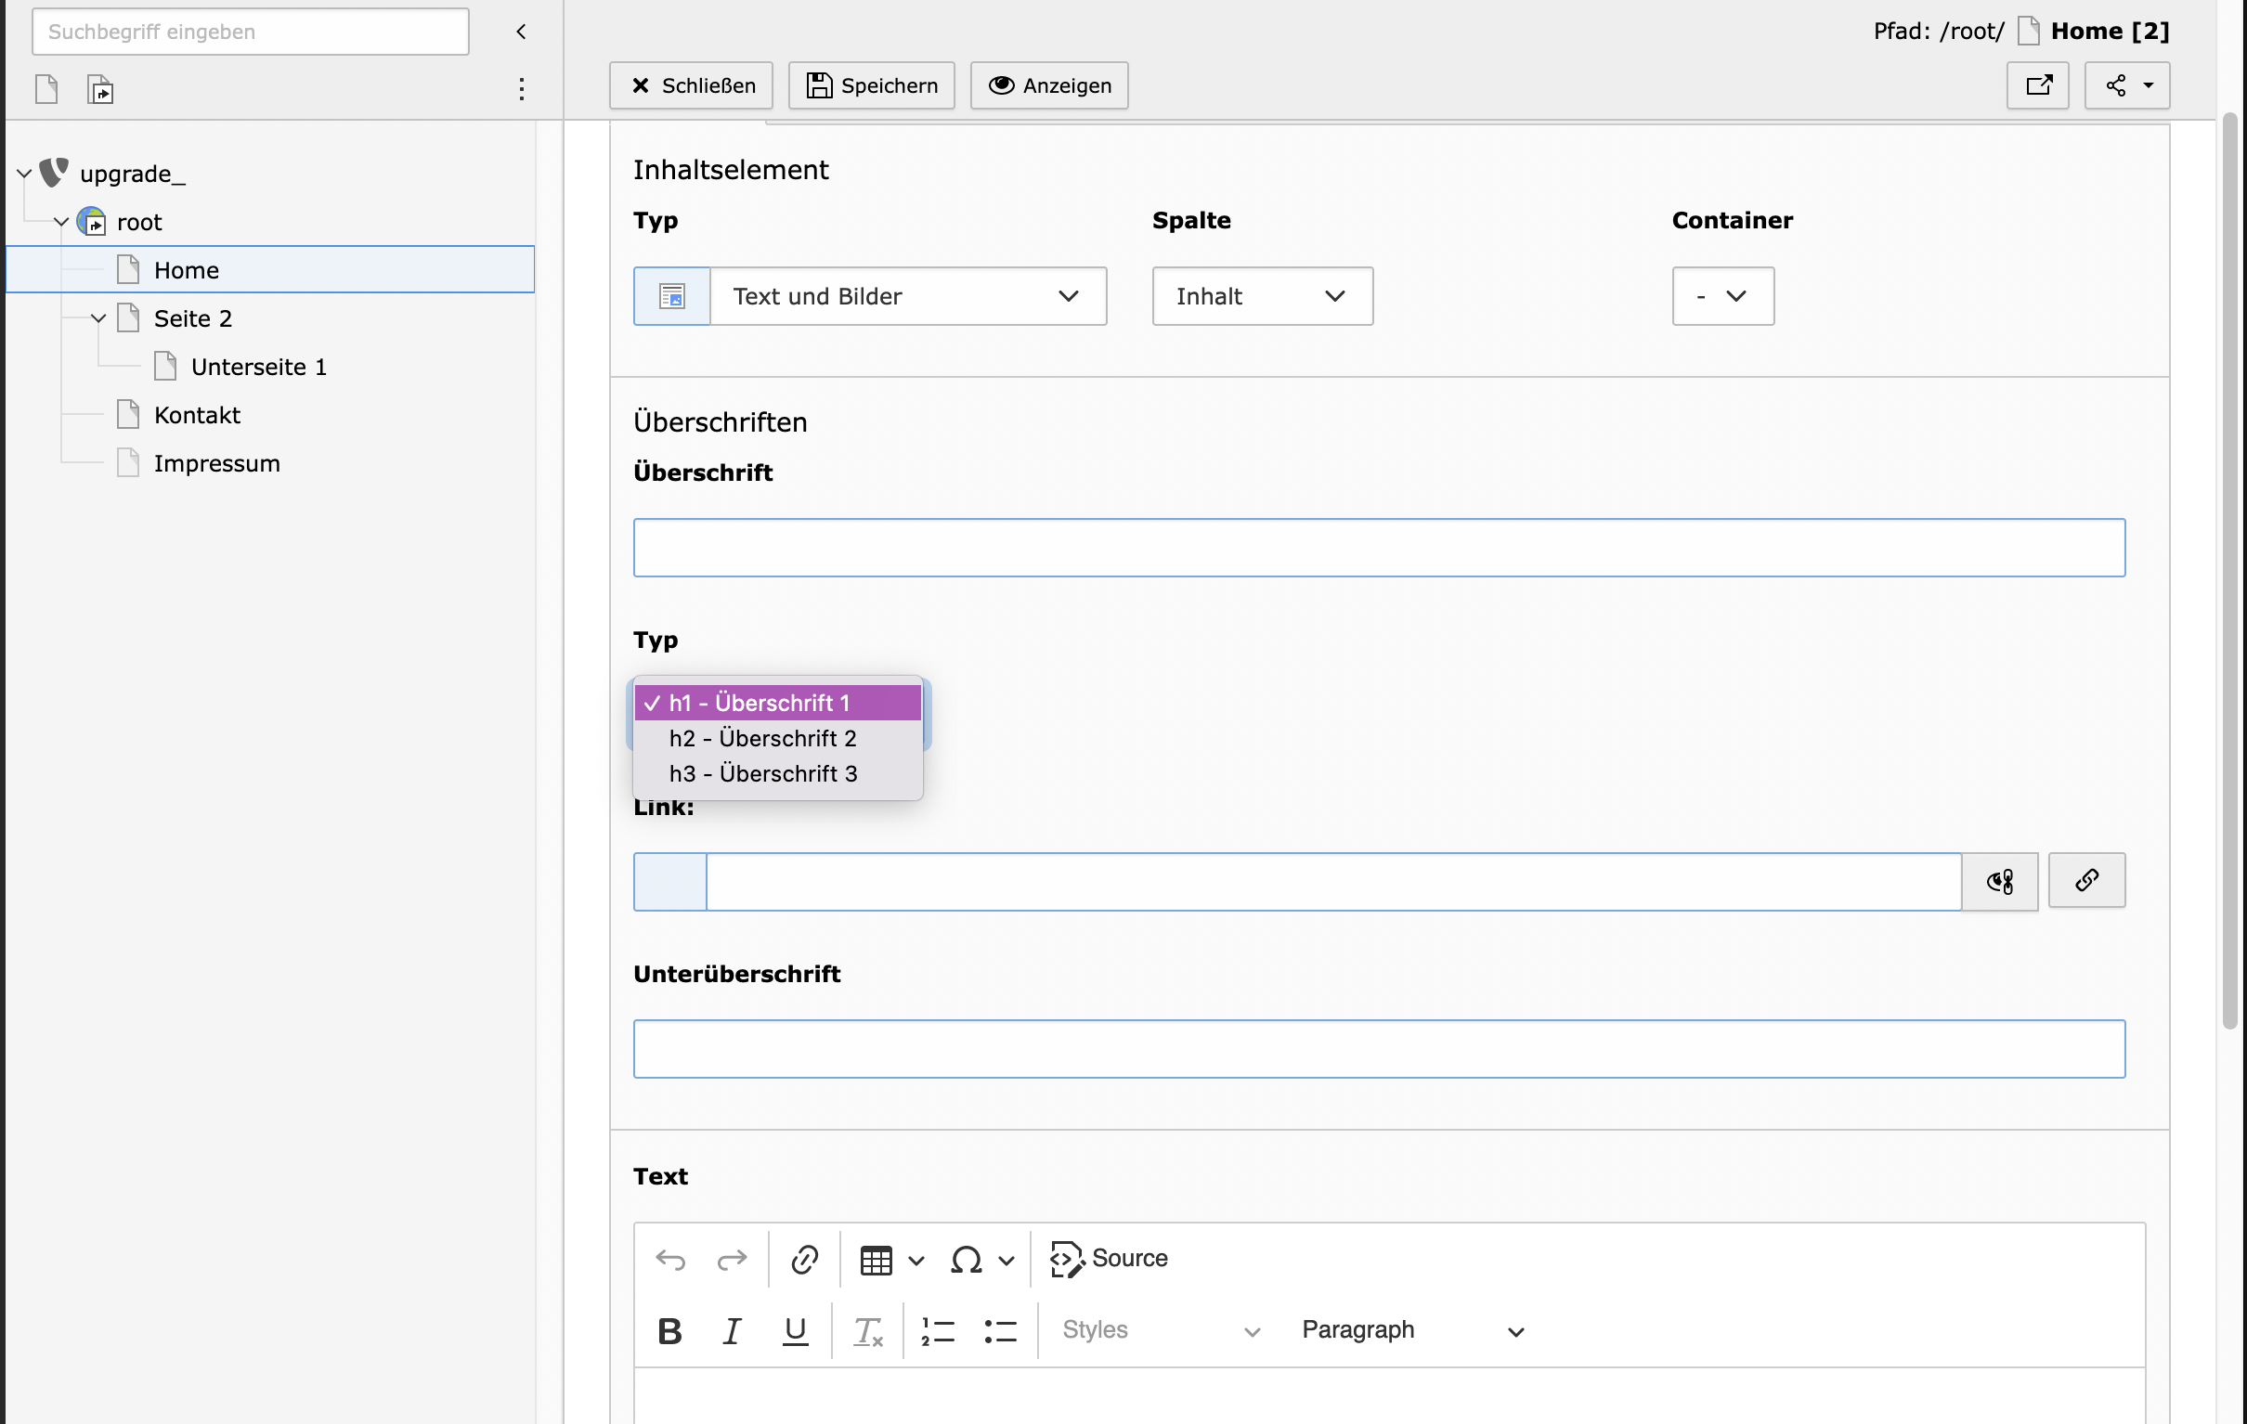2247x1424 pixels.
Task: Toggle link visibility options icon
Action: point(2000,881)
